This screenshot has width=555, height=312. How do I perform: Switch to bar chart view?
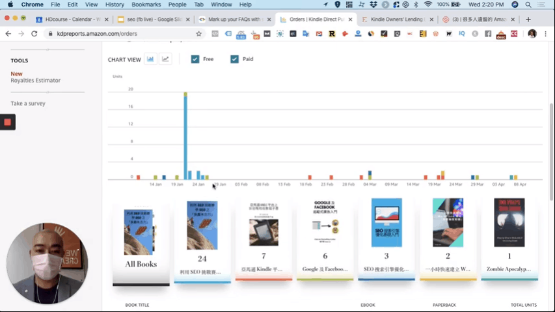coord(150,59)
